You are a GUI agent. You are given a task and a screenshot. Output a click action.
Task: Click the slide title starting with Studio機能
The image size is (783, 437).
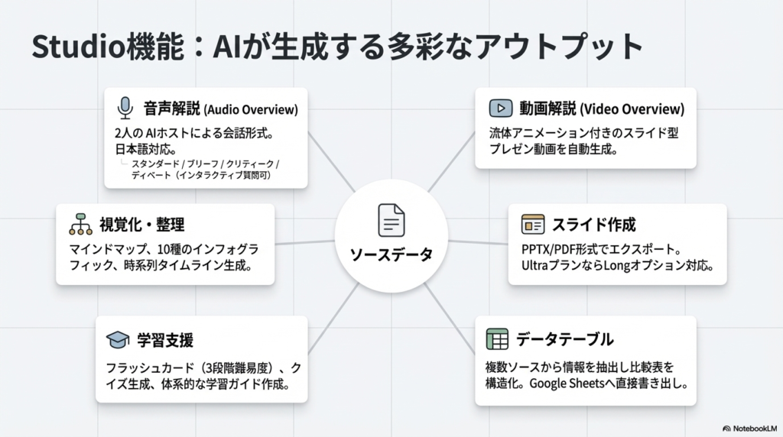336,47
